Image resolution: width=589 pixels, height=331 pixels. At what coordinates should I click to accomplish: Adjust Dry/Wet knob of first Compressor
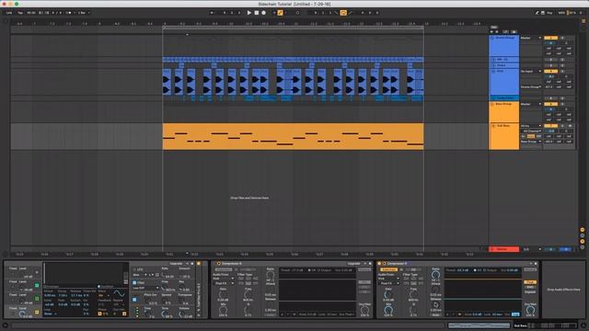364,311
